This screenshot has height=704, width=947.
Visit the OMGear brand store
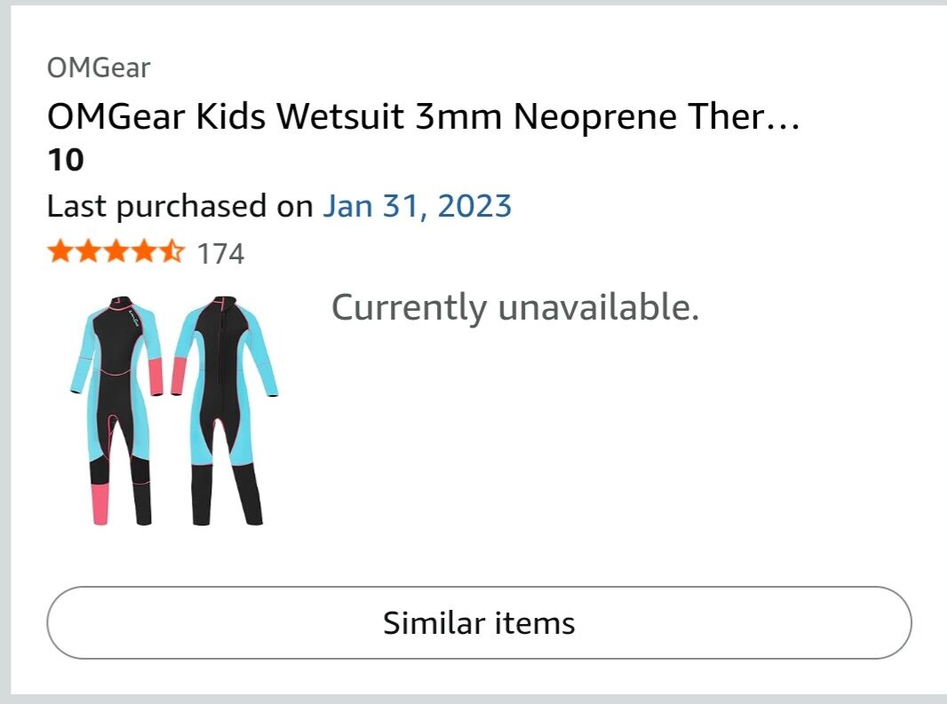pos(98,67)
